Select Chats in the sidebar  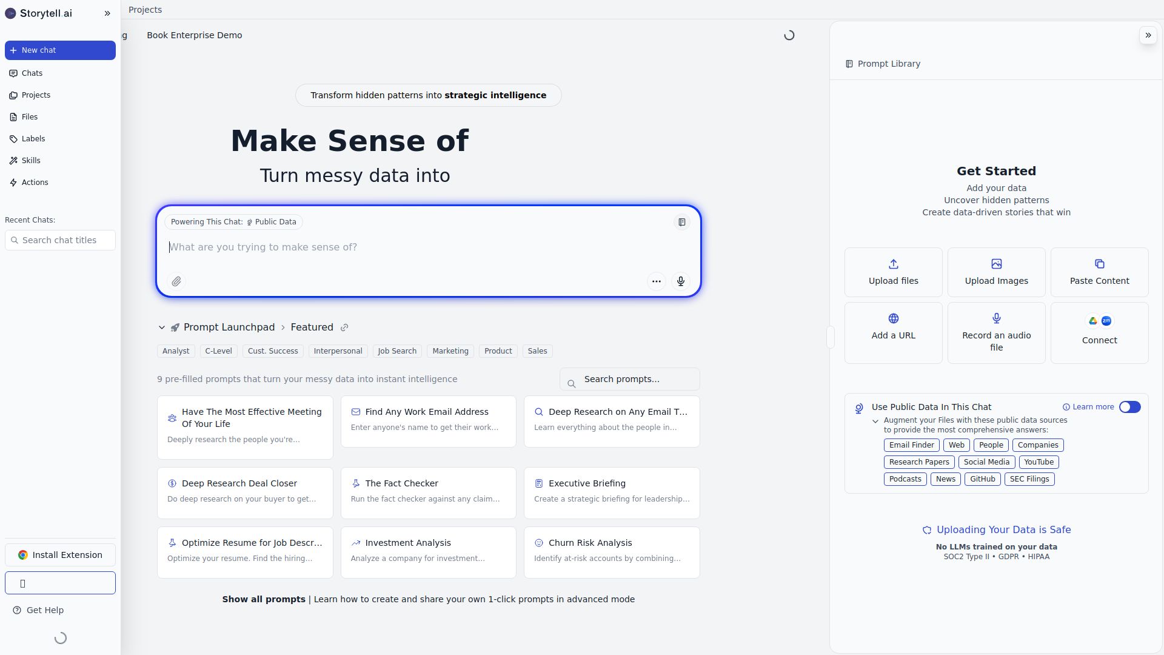(32, 73)
